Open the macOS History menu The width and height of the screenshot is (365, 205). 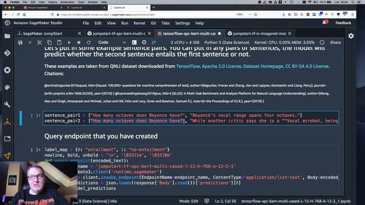(x=52, y=2)
